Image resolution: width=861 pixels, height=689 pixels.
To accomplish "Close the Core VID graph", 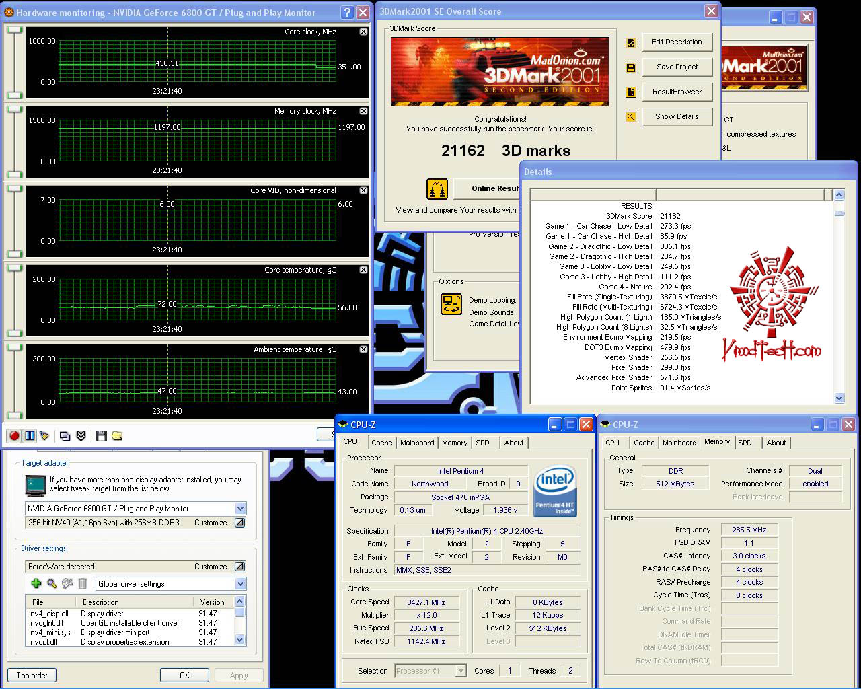I will (x=363, y=190).
